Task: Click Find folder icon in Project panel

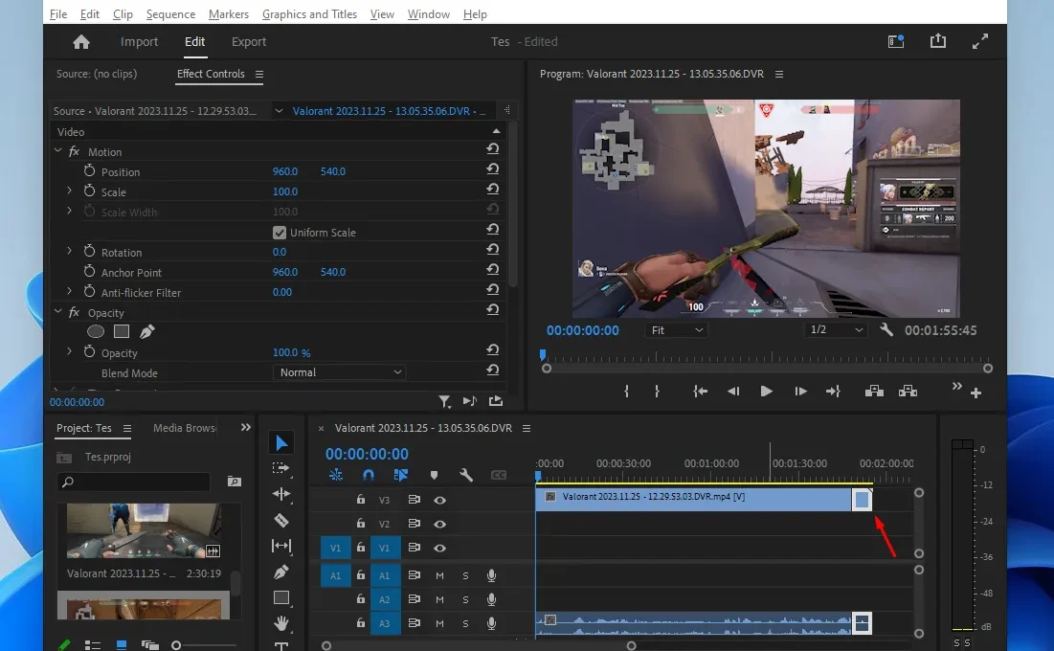Action: pyautogui.click(x=234, y=482)
